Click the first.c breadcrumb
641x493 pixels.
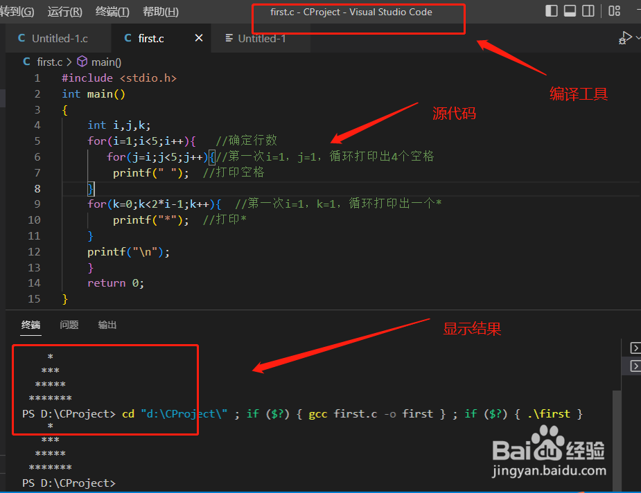[x=49, y=62]
